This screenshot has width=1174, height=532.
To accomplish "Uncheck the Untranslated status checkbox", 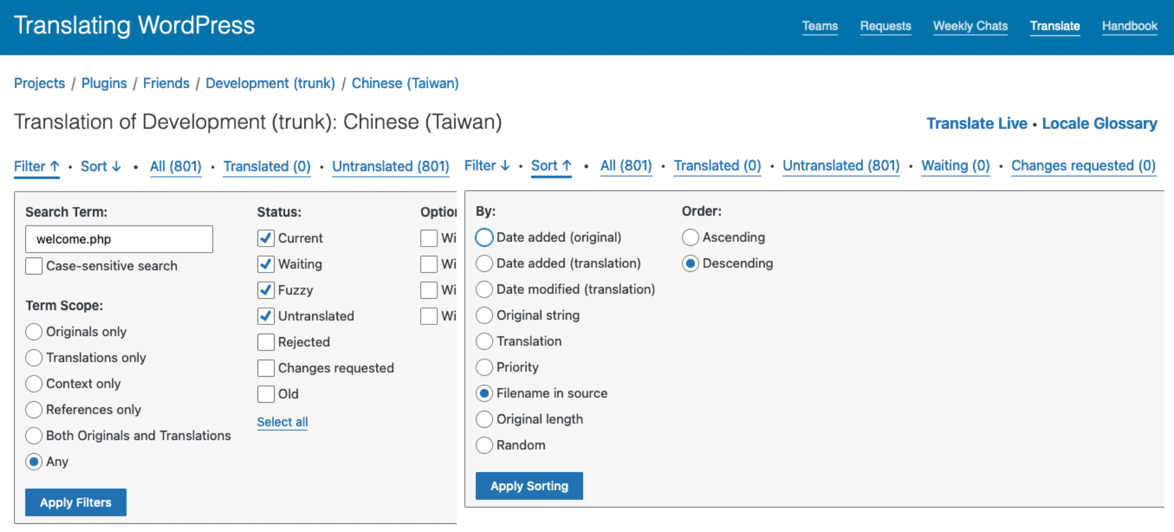I will (x=266, y=316).
